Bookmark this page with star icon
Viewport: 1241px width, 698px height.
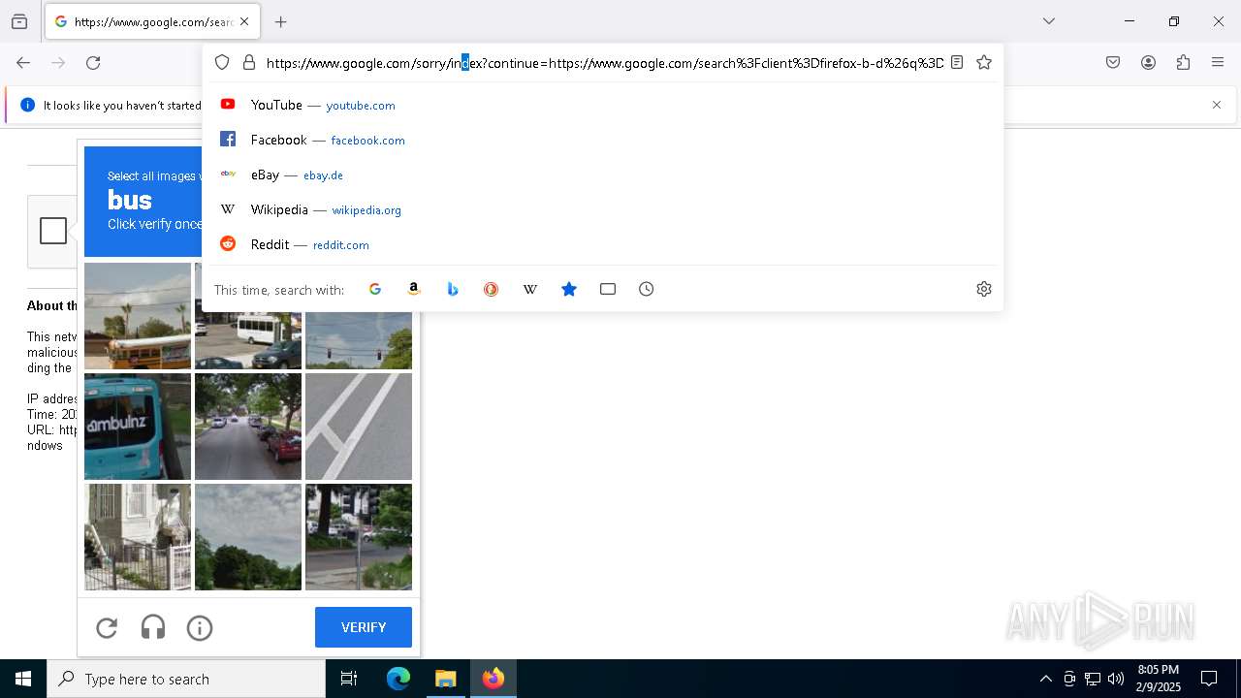coord(984,63)
